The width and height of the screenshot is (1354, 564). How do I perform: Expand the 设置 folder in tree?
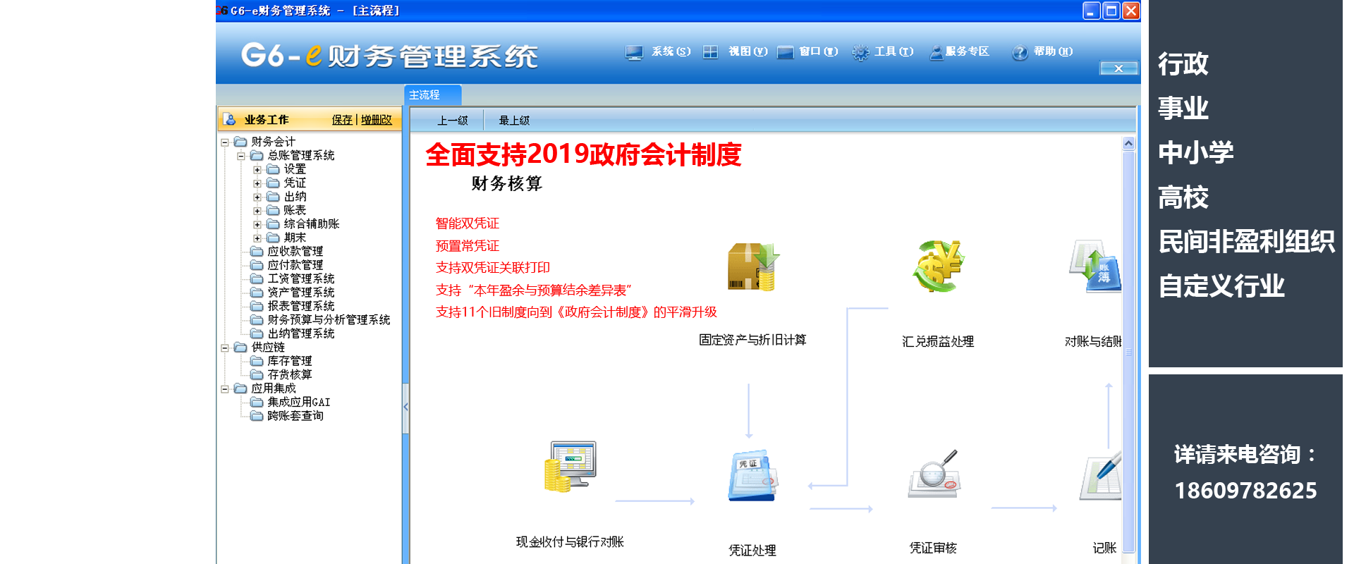pyautogui.click(x=257, y=170)
